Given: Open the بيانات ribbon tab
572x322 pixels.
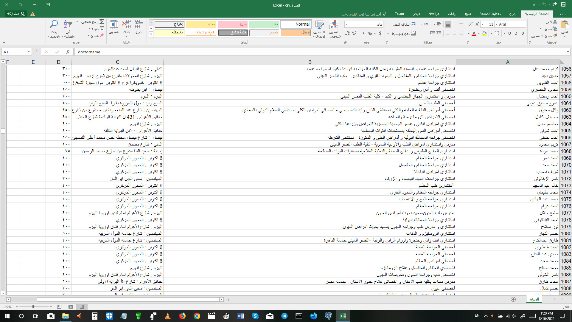Looking at the screenshot, I should click(x=453, y=14).
